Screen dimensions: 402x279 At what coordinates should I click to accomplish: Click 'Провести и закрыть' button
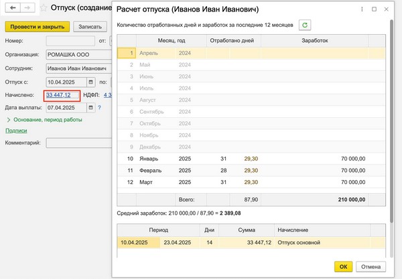tap(38, 27)
